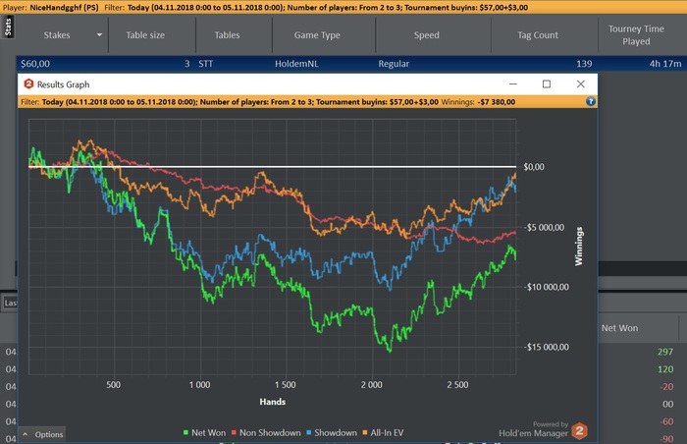Click the STT tables cell
The image size is (687, 444).
point(205,64)
